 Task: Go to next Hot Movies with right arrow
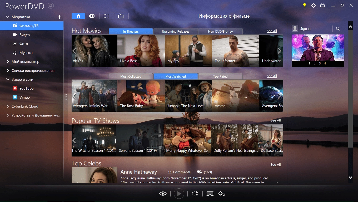point(280,51)
